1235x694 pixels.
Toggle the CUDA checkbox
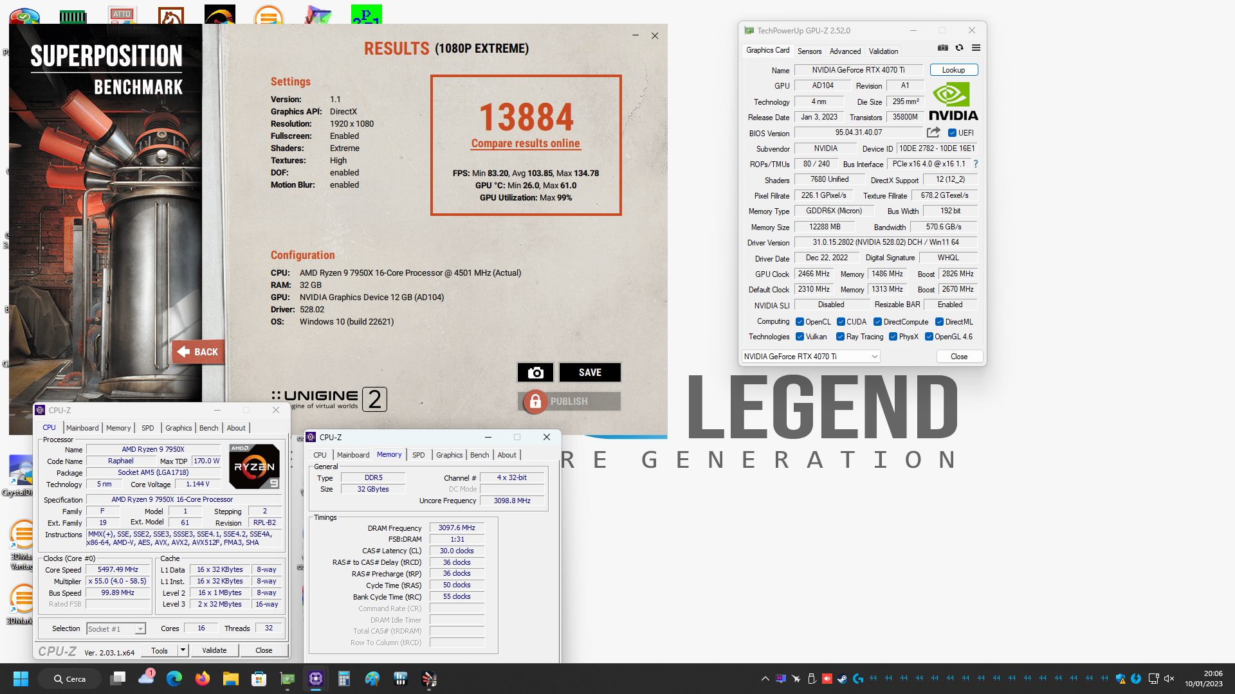(841, 322)
